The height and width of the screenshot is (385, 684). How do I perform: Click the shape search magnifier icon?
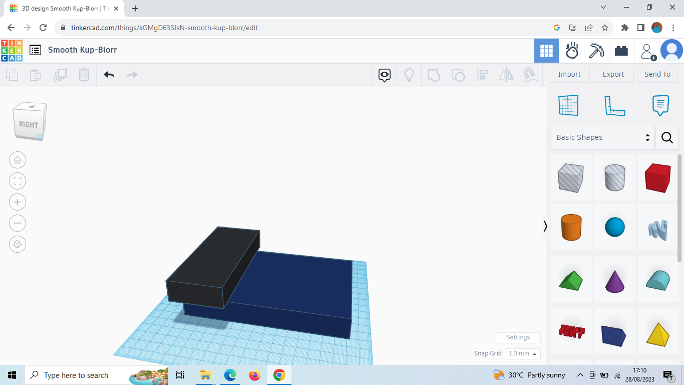pos(667,137)
